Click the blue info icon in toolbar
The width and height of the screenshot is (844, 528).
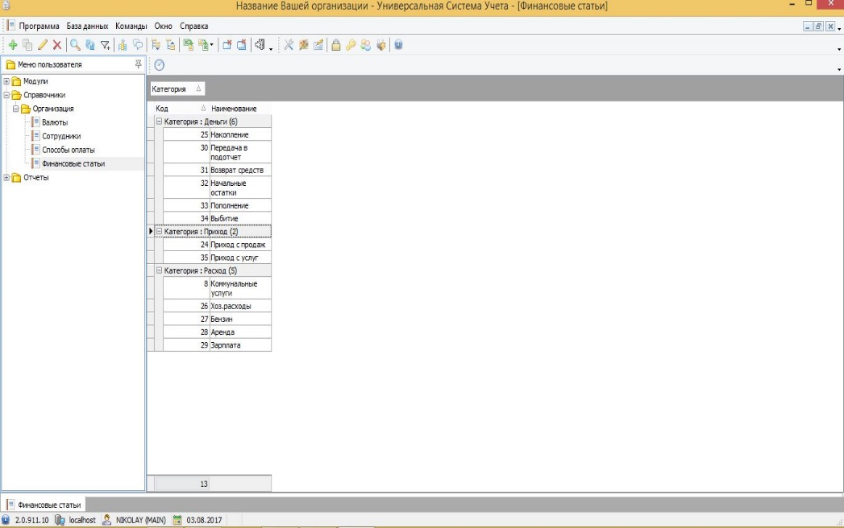[398, 45]
